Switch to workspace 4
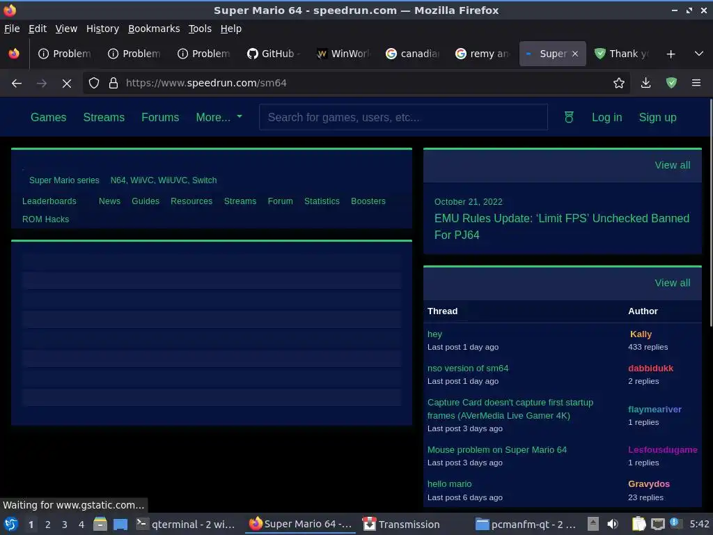 81,525
